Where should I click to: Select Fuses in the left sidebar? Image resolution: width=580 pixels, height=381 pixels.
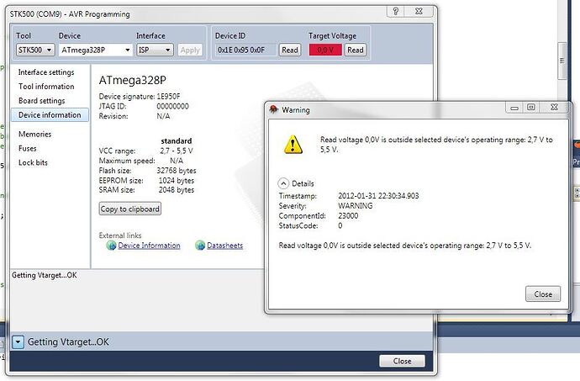[x=29, y=148]
